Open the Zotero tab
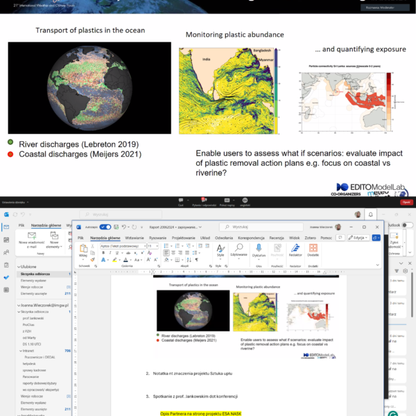416x416 pixels. [x=310, y=238]
